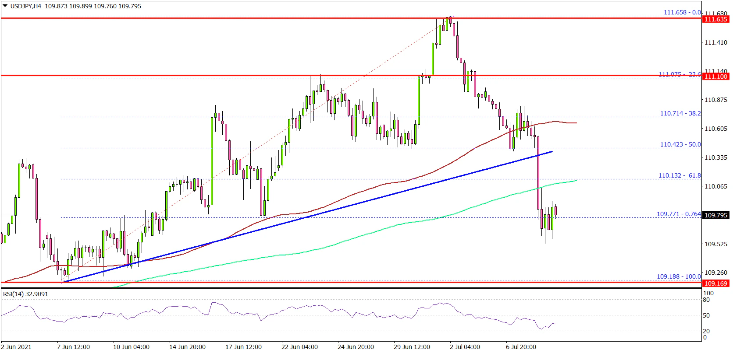Click the 22 Jun 04:00 time label
The image size is (733, 353).
(x=299, y=347)
